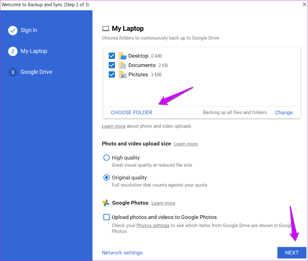Click the Documents folder icon
Screen dimensions: 308x261
[x=122, y=65]
